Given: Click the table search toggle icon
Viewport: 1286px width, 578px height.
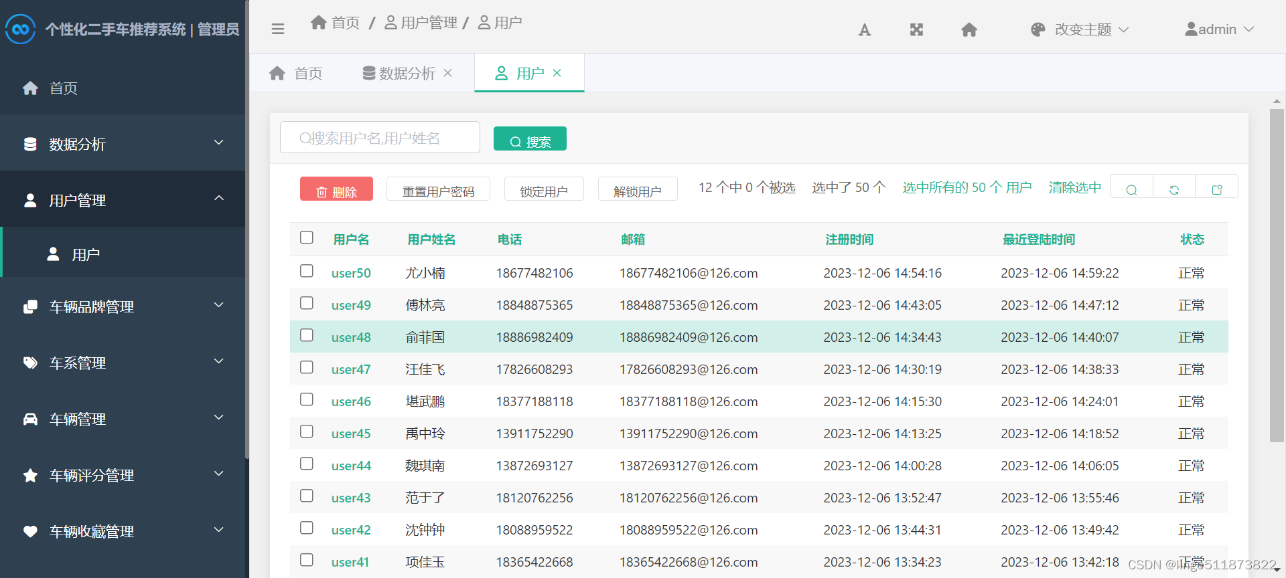Looking at the screenshot, I should pos(1131,189).
